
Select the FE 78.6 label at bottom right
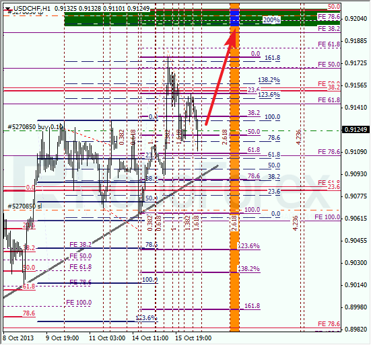click(x=329, y=324)
